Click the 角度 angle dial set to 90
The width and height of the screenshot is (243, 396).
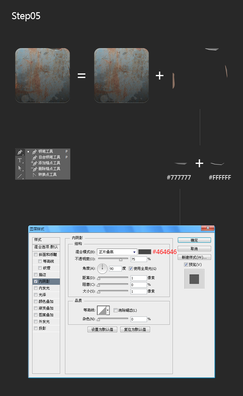coord(102,268)
